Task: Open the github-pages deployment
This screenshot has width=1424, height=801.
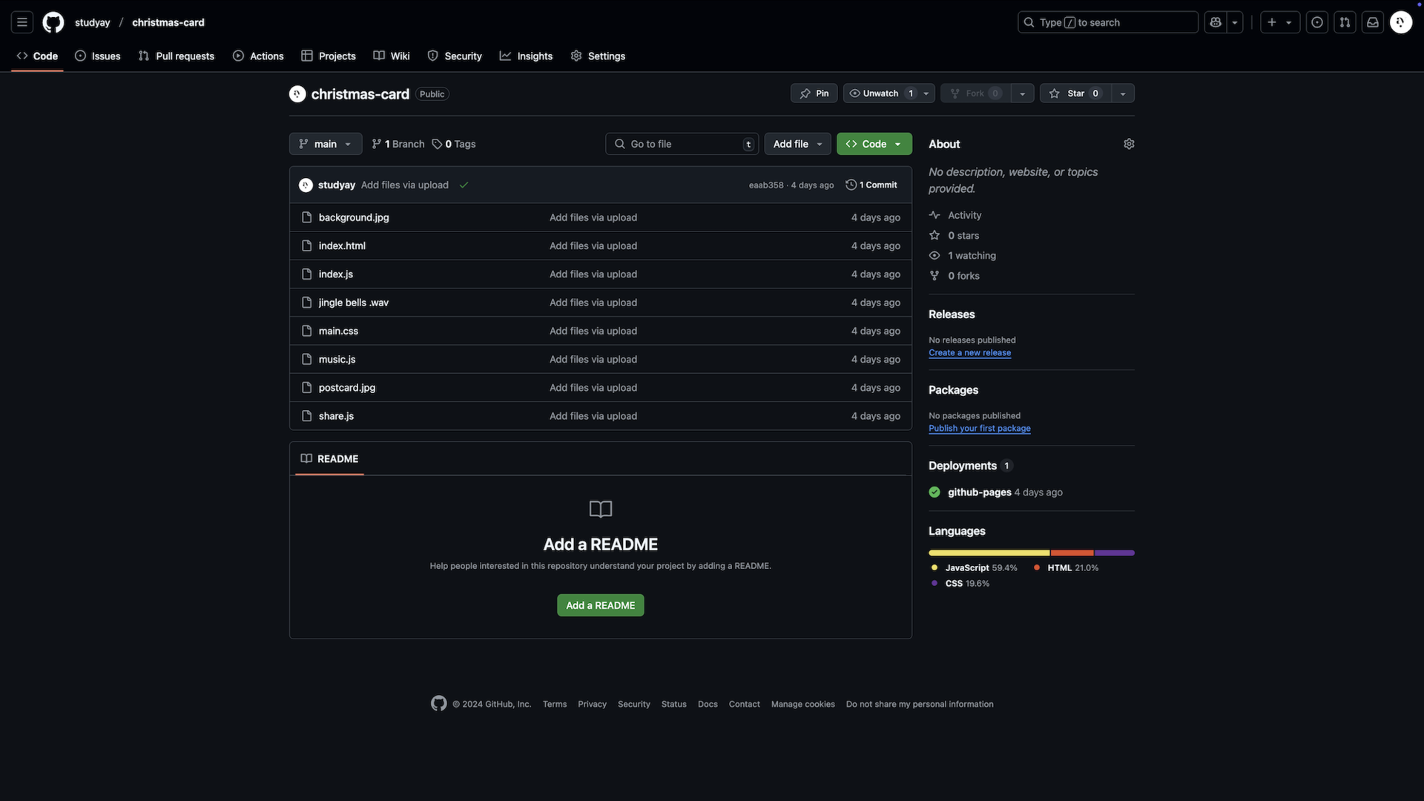Action: pyautogui.click(x=979, y=492)
